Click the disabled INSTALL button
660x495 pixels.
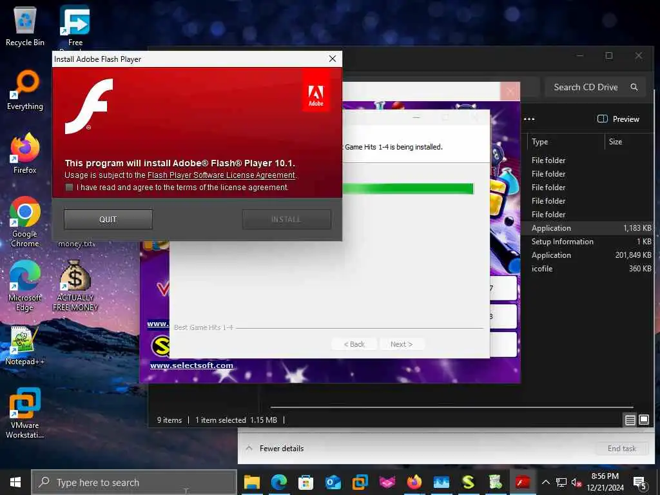click(287, 219)
